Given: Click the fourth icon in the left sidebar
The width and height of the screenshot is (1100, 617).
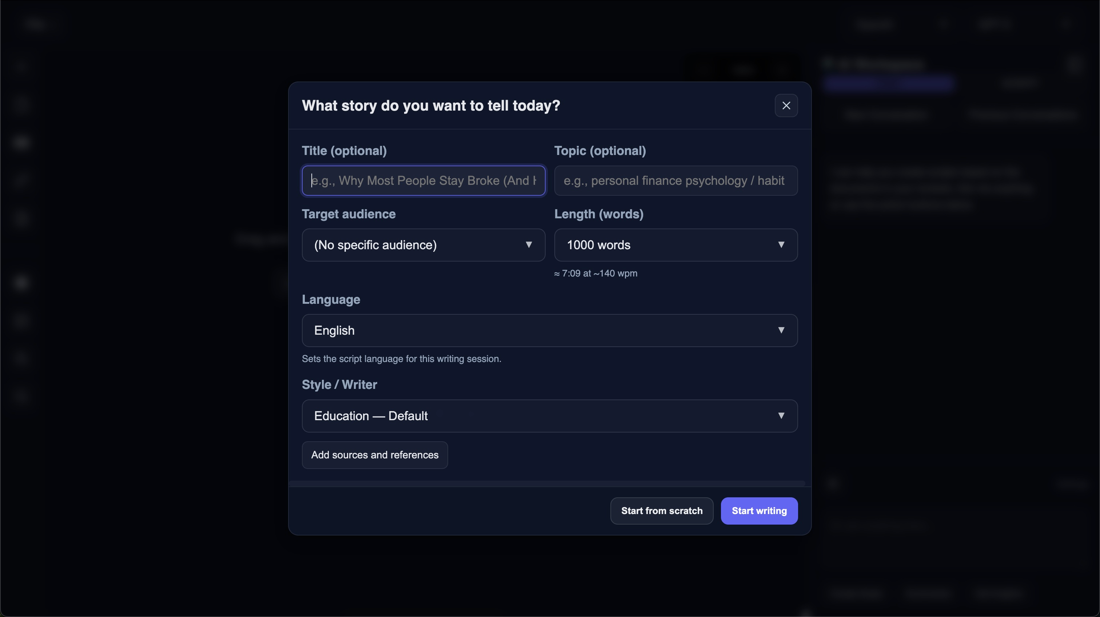Looking at the screenshot, I should click(21, 179).
